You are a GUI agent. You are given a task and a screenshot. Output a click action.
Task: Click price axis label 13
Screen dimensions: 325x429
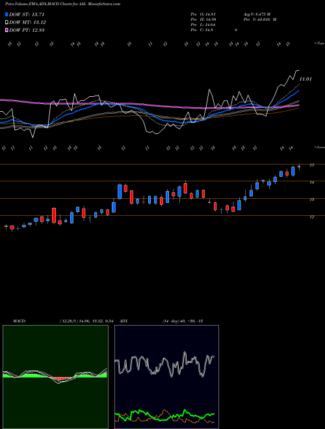(x=311, y=200)
